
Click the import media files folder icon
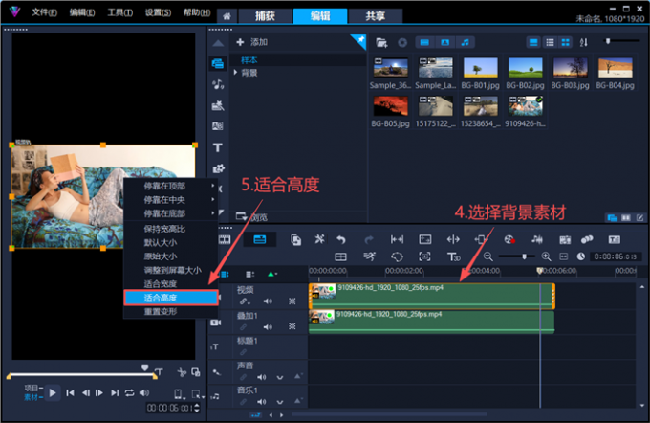pos(381,42)
